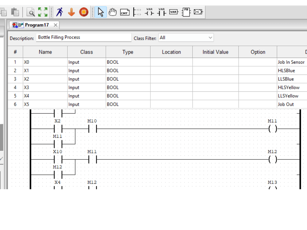Image resolution: width=307 pixels, height=230 pixels.
Task: Edit the Description field 'Bottle Filling Process'
Action: (x=84, y=37)
